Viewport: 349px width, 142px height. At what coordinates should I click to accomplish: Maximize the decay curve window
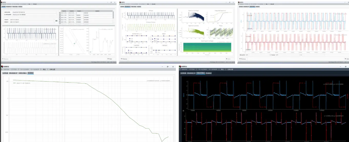click(x=167, y=66)
